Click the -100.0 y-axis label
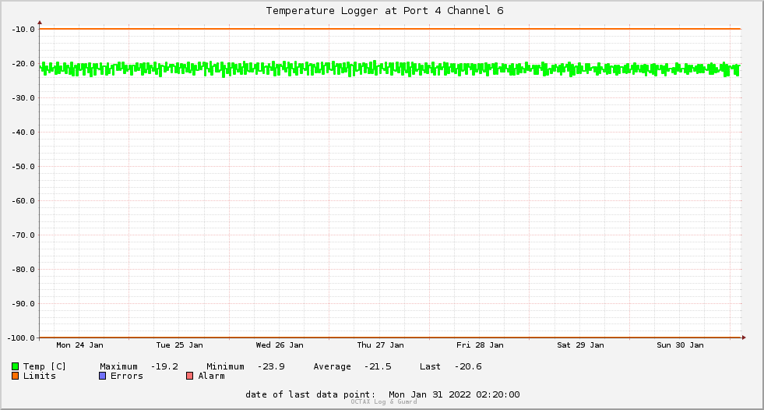764x410 pixels. pyautogui.click(x=22, y=338)
